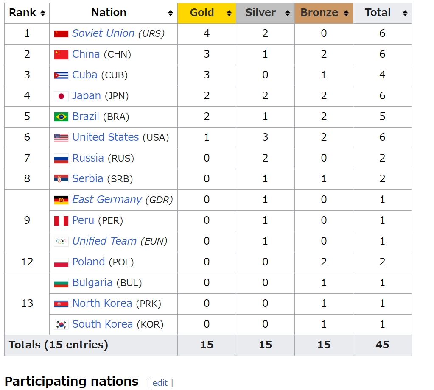Viewport: 434px width, 390px height.
Task: Click the Cuba flag icon
Action: click(x=61, y=75)
